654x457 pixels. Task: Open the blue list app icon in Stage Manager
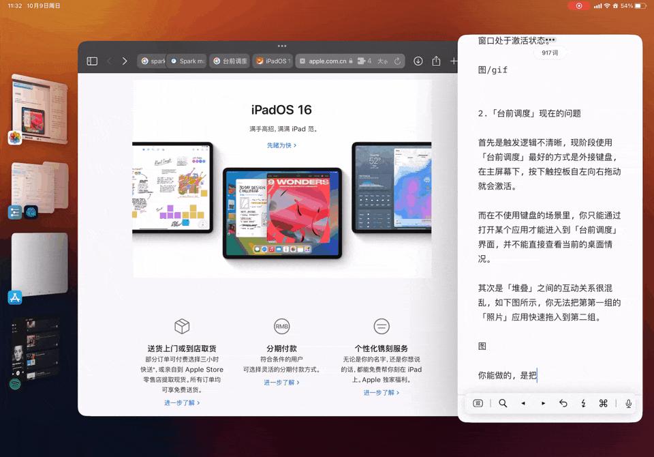[x=15, y=212]
